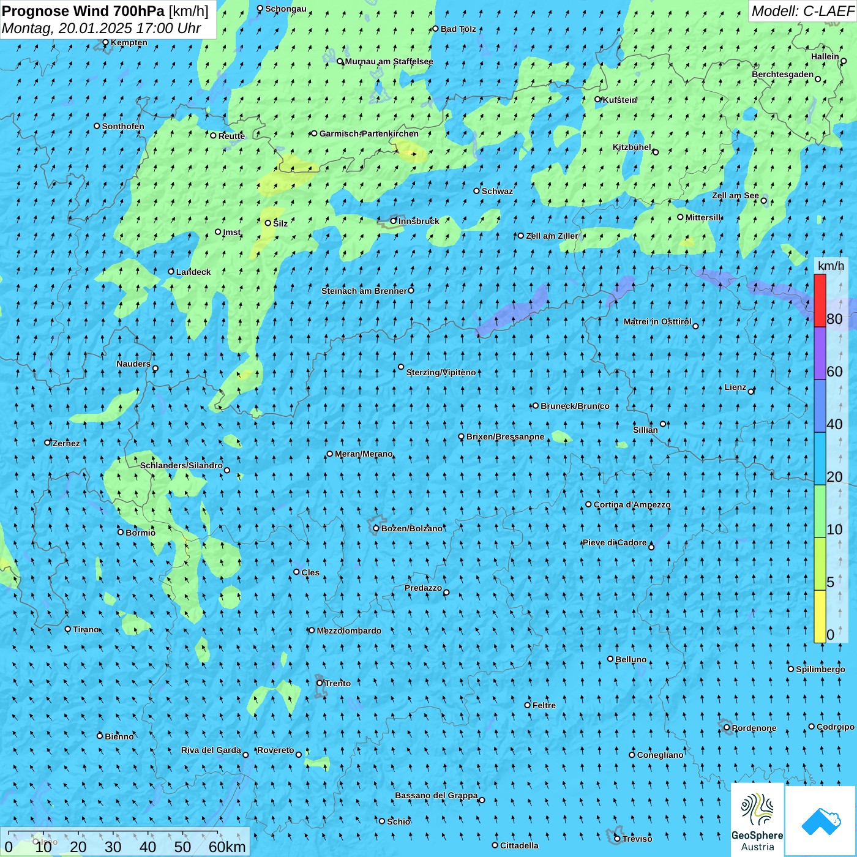Click the Matrei in Osttirol label
The image size is (857, 857).
[657, 321]
